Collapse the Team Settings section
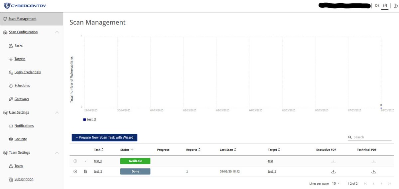Screen dimensions: 399x189 57,153
